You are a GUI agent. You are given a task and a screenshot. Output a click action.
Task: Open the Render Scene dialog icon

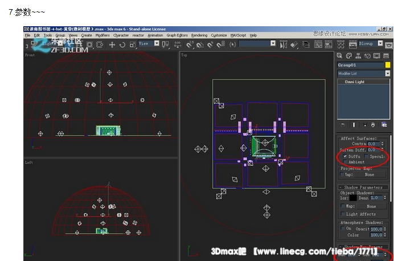(352, 45)
